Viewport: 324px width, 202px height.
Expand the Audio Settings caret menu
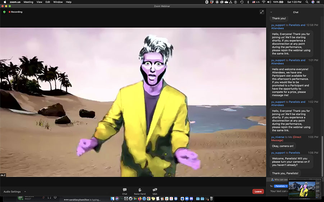click(25, 192)
